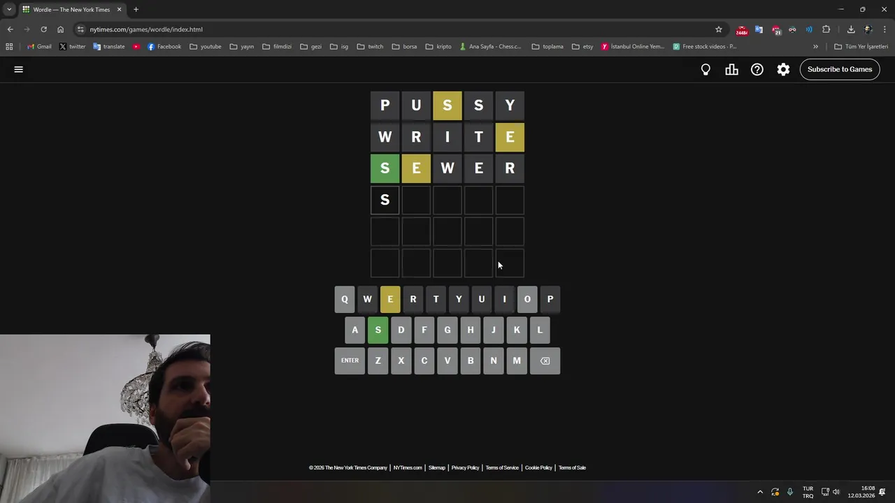
Task: Expand the hidden bookmarks overflow chevron
Action: tap(815, 47)
